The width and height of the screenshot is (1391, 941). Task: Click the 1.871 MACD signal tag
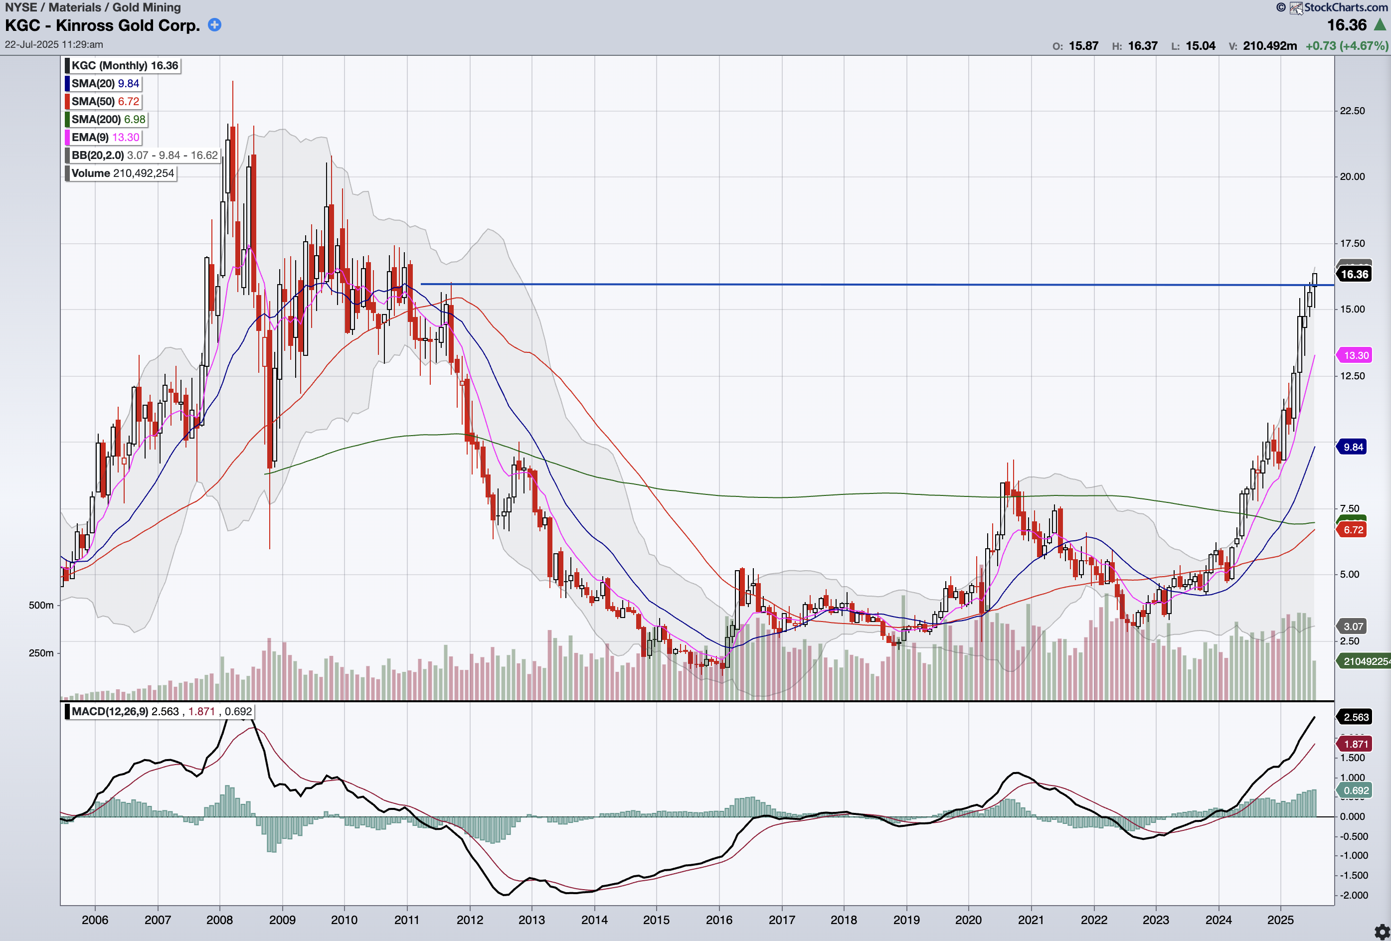click(1355, 744)
